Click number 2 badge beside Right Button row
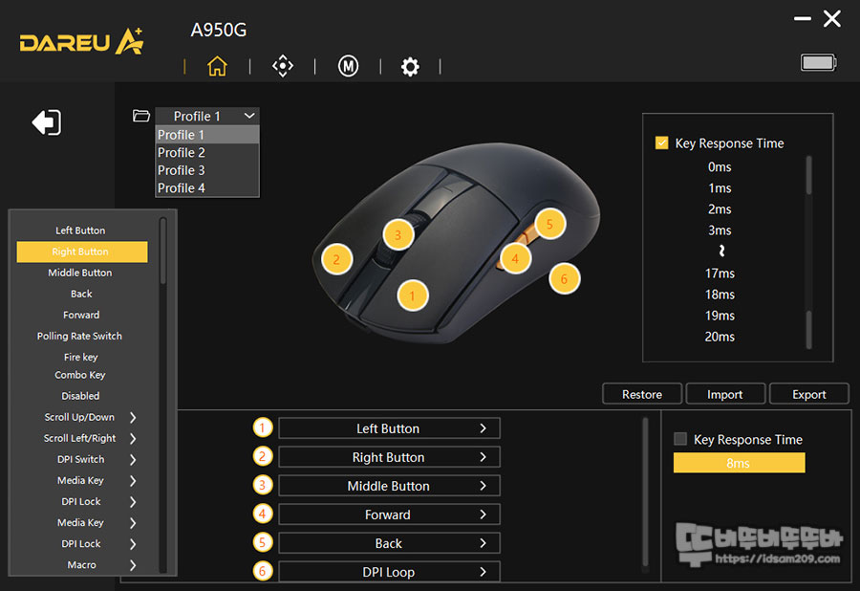 point(263,456)
